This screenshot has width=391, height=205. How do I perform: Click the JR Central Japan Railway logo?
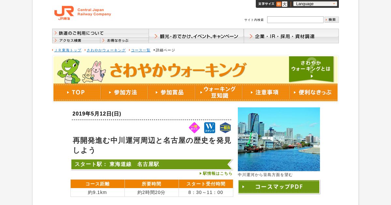(x=82, y=13)
